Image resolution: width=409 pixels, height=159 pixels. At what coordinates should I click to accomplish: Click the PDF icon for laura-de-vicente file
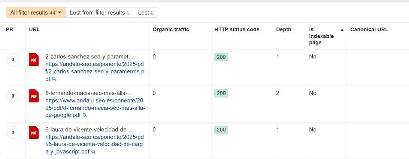coord(34,132)
